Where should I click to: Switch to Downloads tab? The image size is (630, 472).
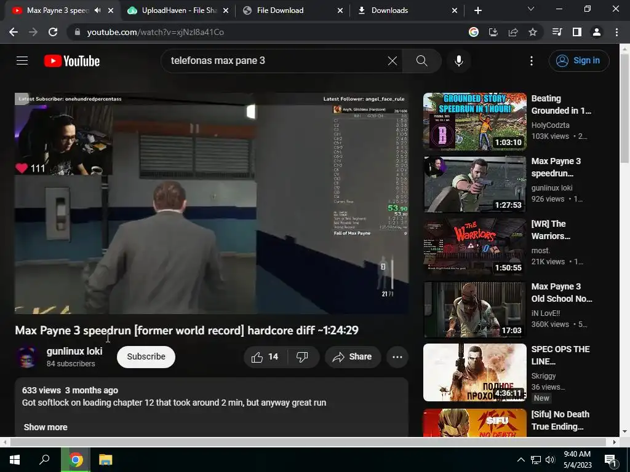[x=407, y=10]
